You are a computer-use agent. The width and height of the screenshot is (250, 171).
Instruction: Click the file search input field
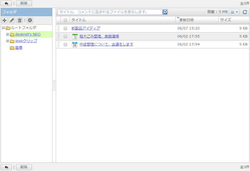(x=109, y=12)
